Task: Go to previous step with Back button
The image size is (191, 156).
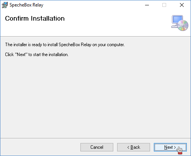Action: (134, 147)
